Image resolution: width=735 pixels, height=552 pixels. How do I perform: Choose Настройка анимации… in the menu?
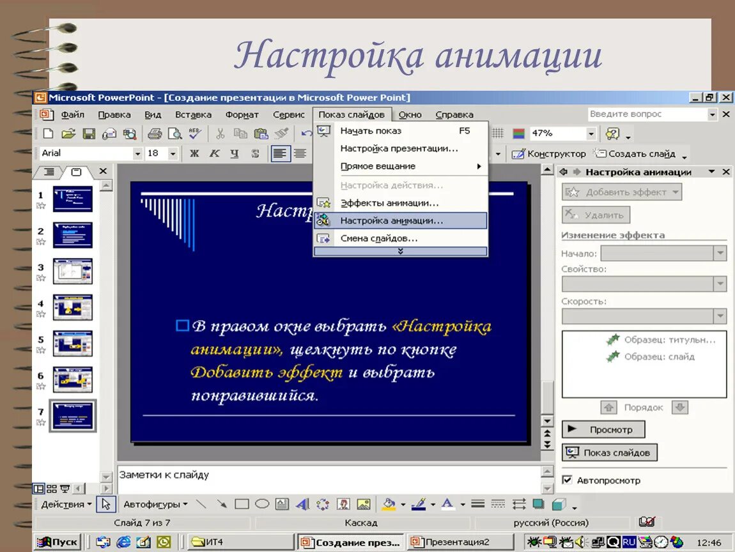(400, 220)
